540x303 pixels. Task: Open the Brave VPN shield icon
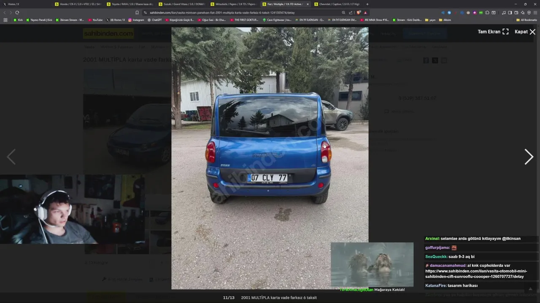point(529,13)
